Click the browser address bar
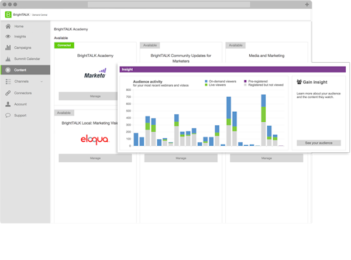Screen dimensions: 351x260 pyautogui.click(x=169, y=4)
